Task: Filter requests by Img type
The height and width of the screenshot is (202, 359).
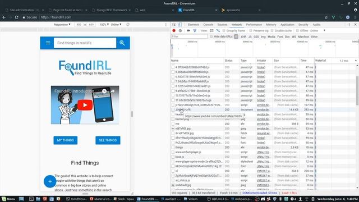Action: click(x=263, y=36)
